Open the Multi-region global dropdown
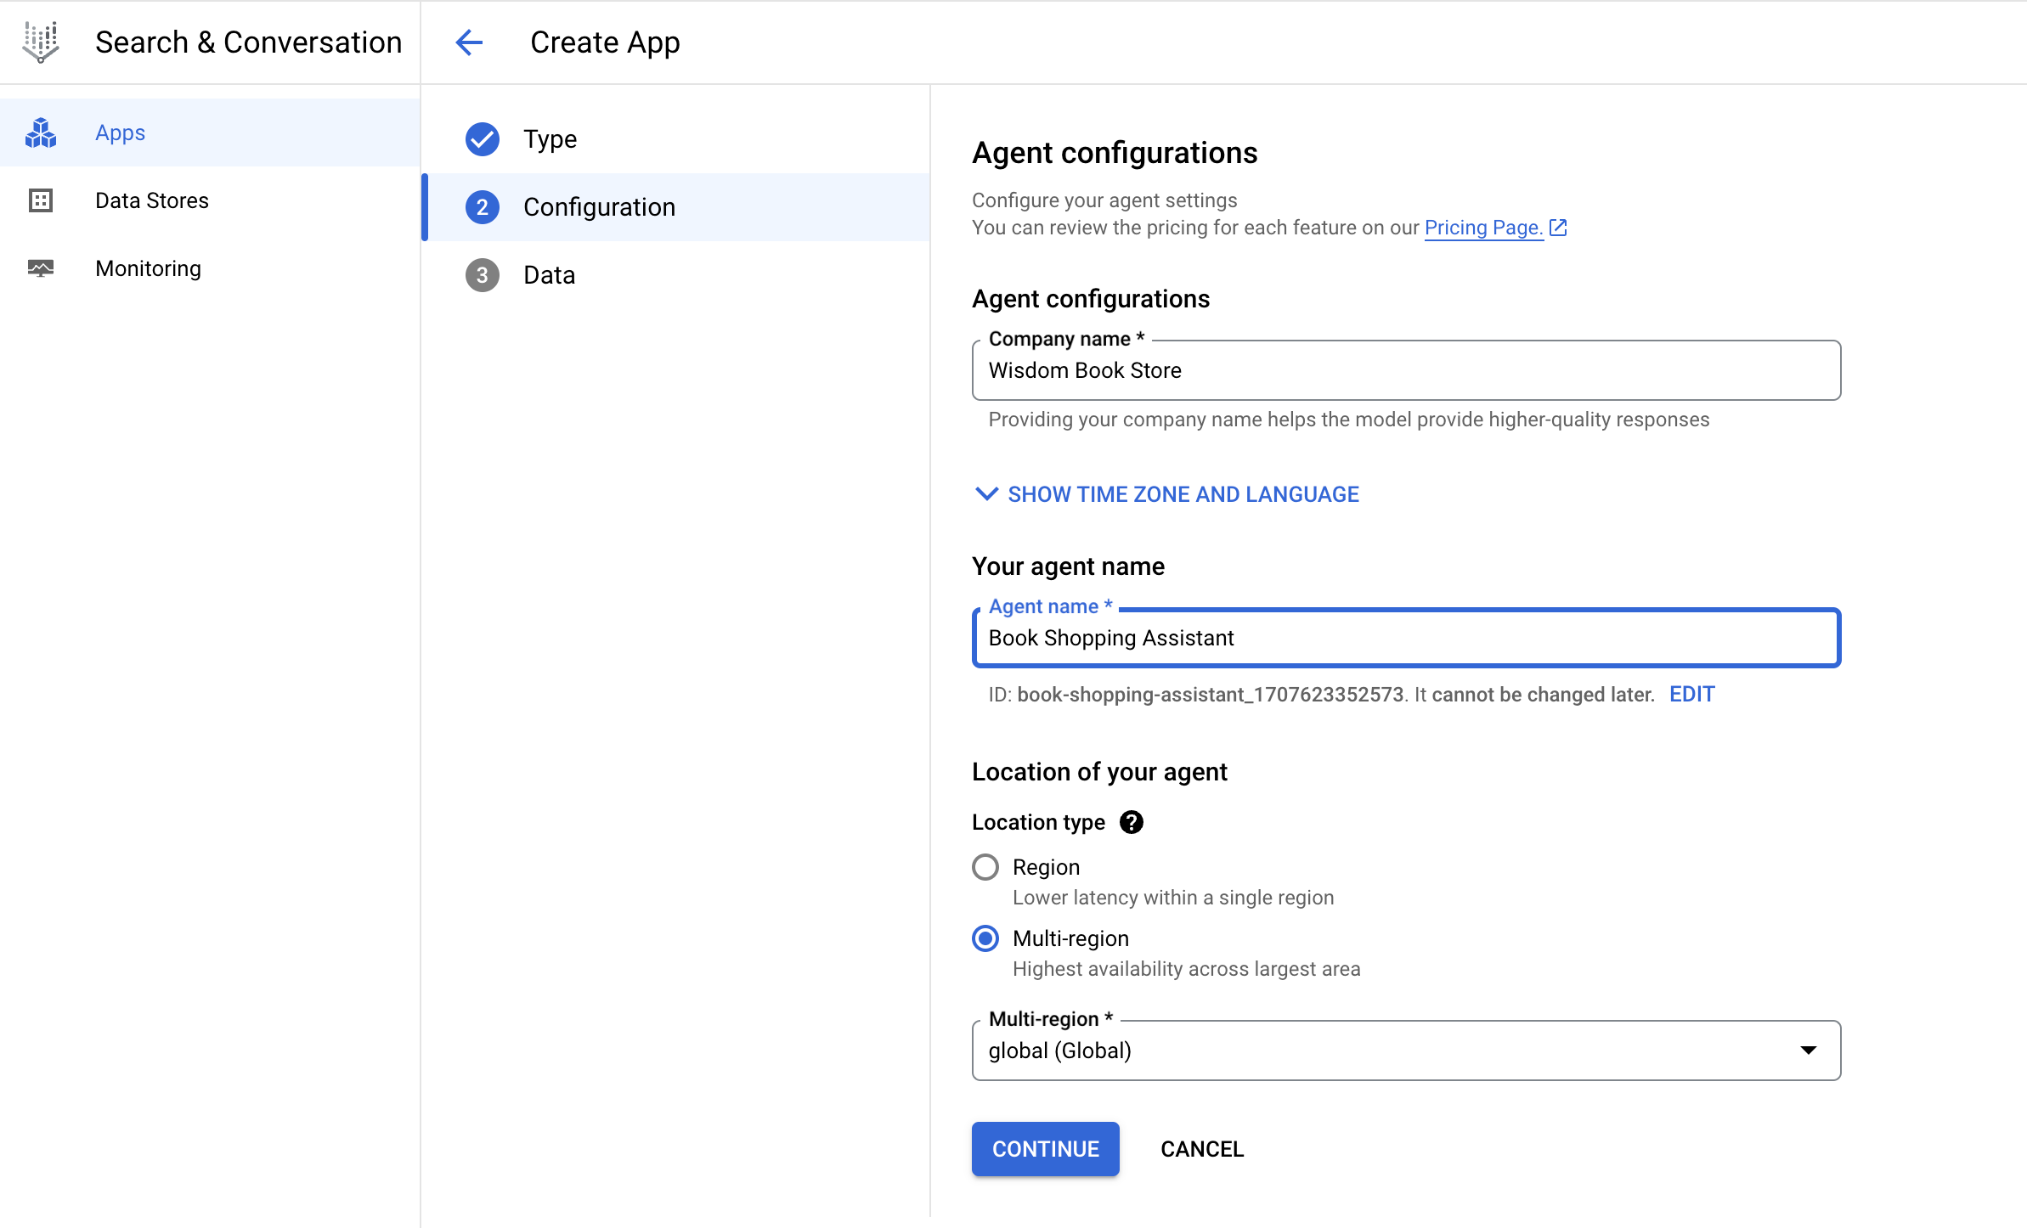The image size is (2027, 1228). point(1393,1051)
